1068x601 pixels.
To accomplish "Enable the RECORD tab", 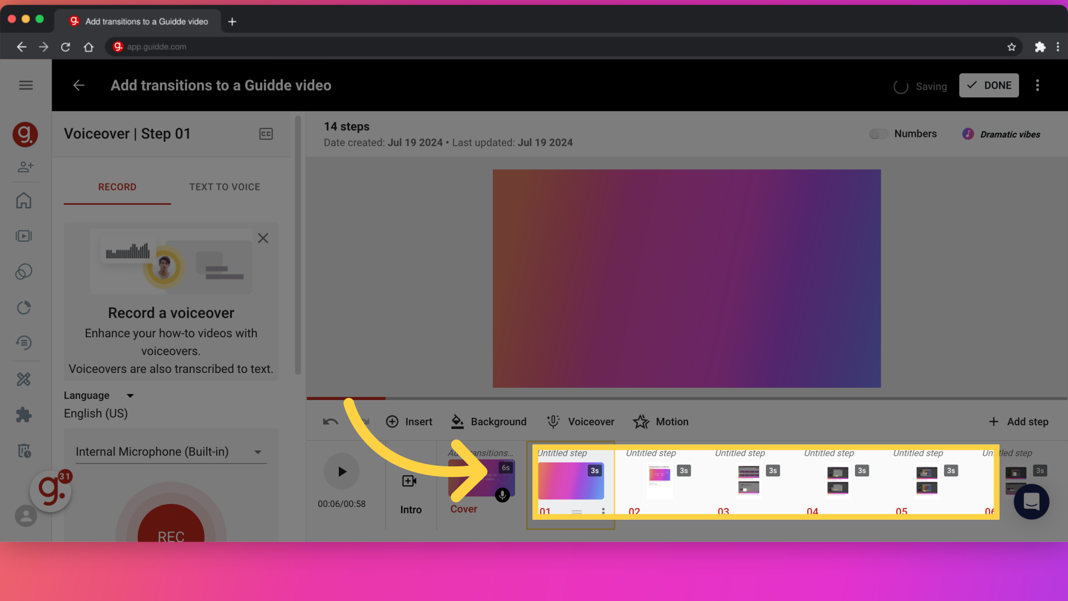I will point(117,186).
